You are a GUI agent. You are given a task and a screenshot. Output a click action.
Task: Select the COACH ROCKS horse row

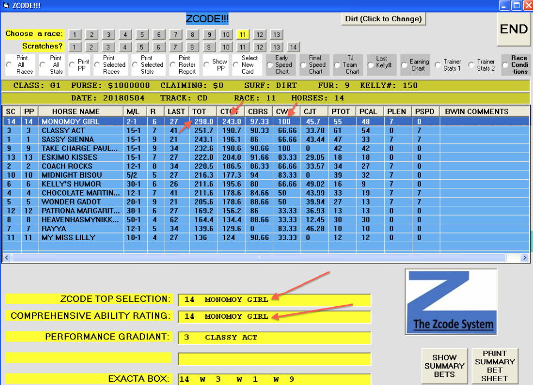click(266, 166)
